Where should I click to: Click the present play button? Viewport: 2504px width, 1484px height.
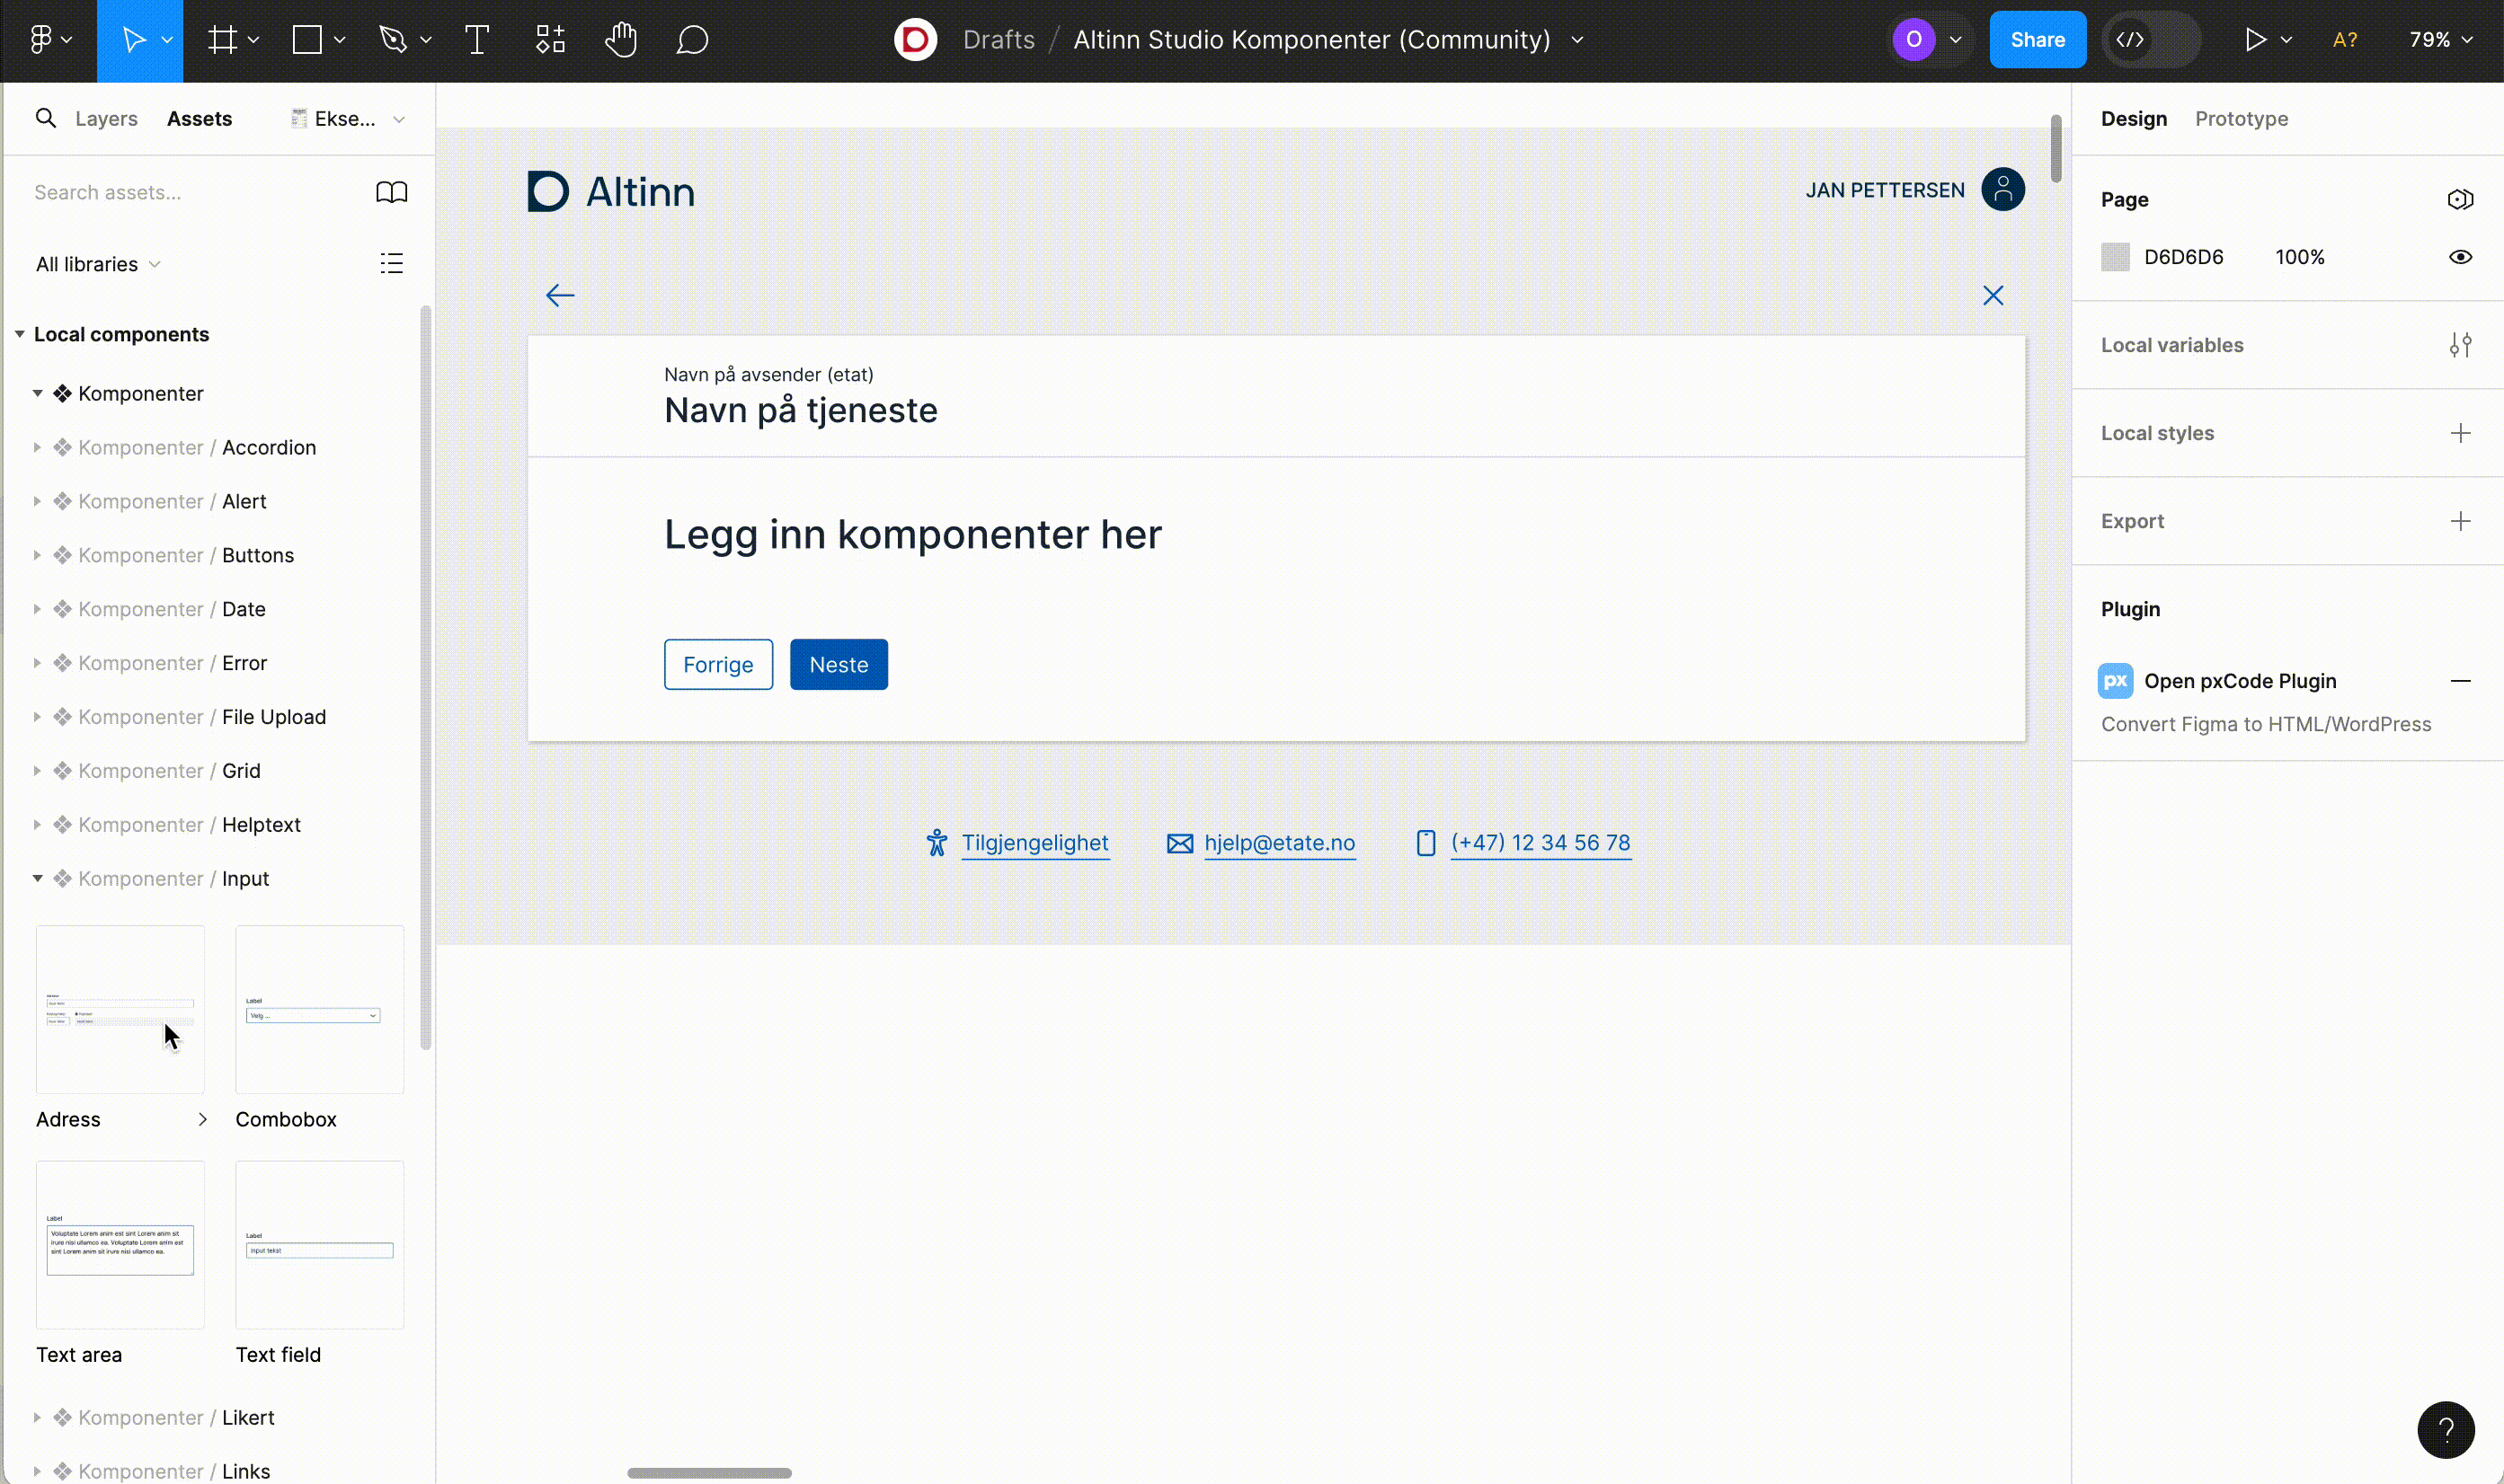tap(2254, 40)
